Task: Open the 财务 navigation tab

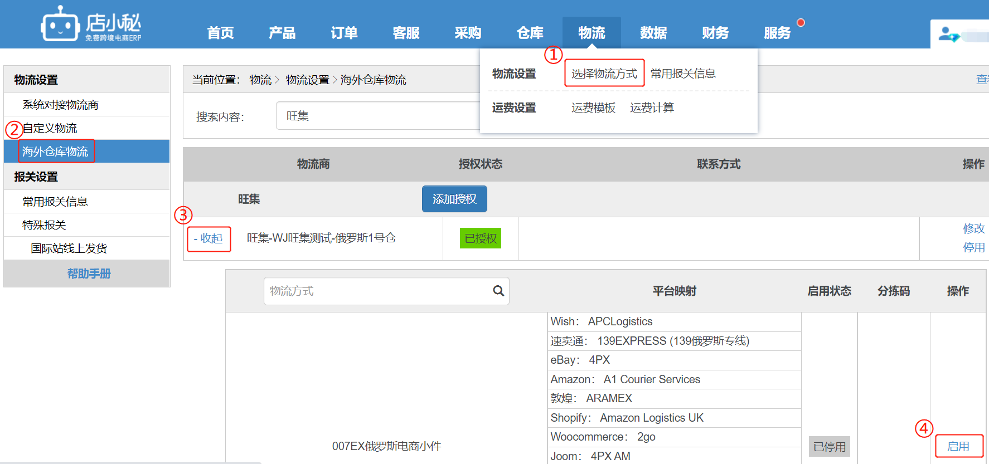Action: [x=715, y=33]
